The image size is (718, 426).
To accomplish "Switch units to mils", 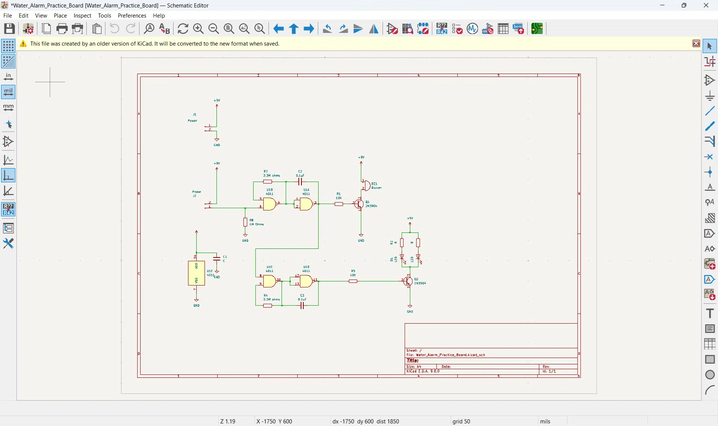I will [8, 92].
